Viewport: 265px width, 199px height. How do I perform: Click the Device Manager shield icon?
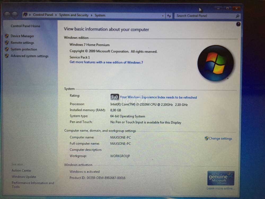pos(7,36)
